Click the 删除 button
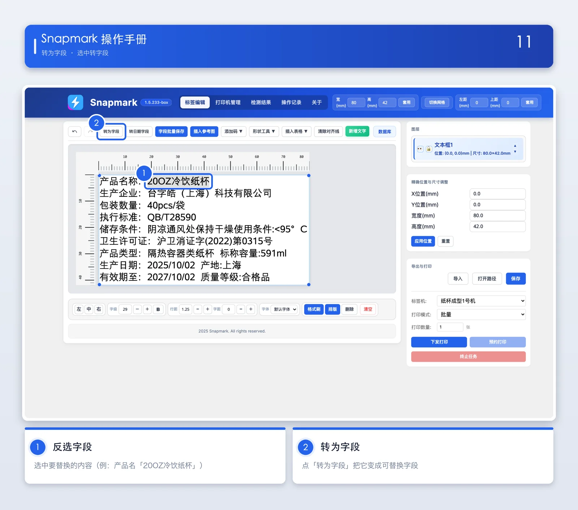This screenshot has height=510, width=578. (349, 309)
